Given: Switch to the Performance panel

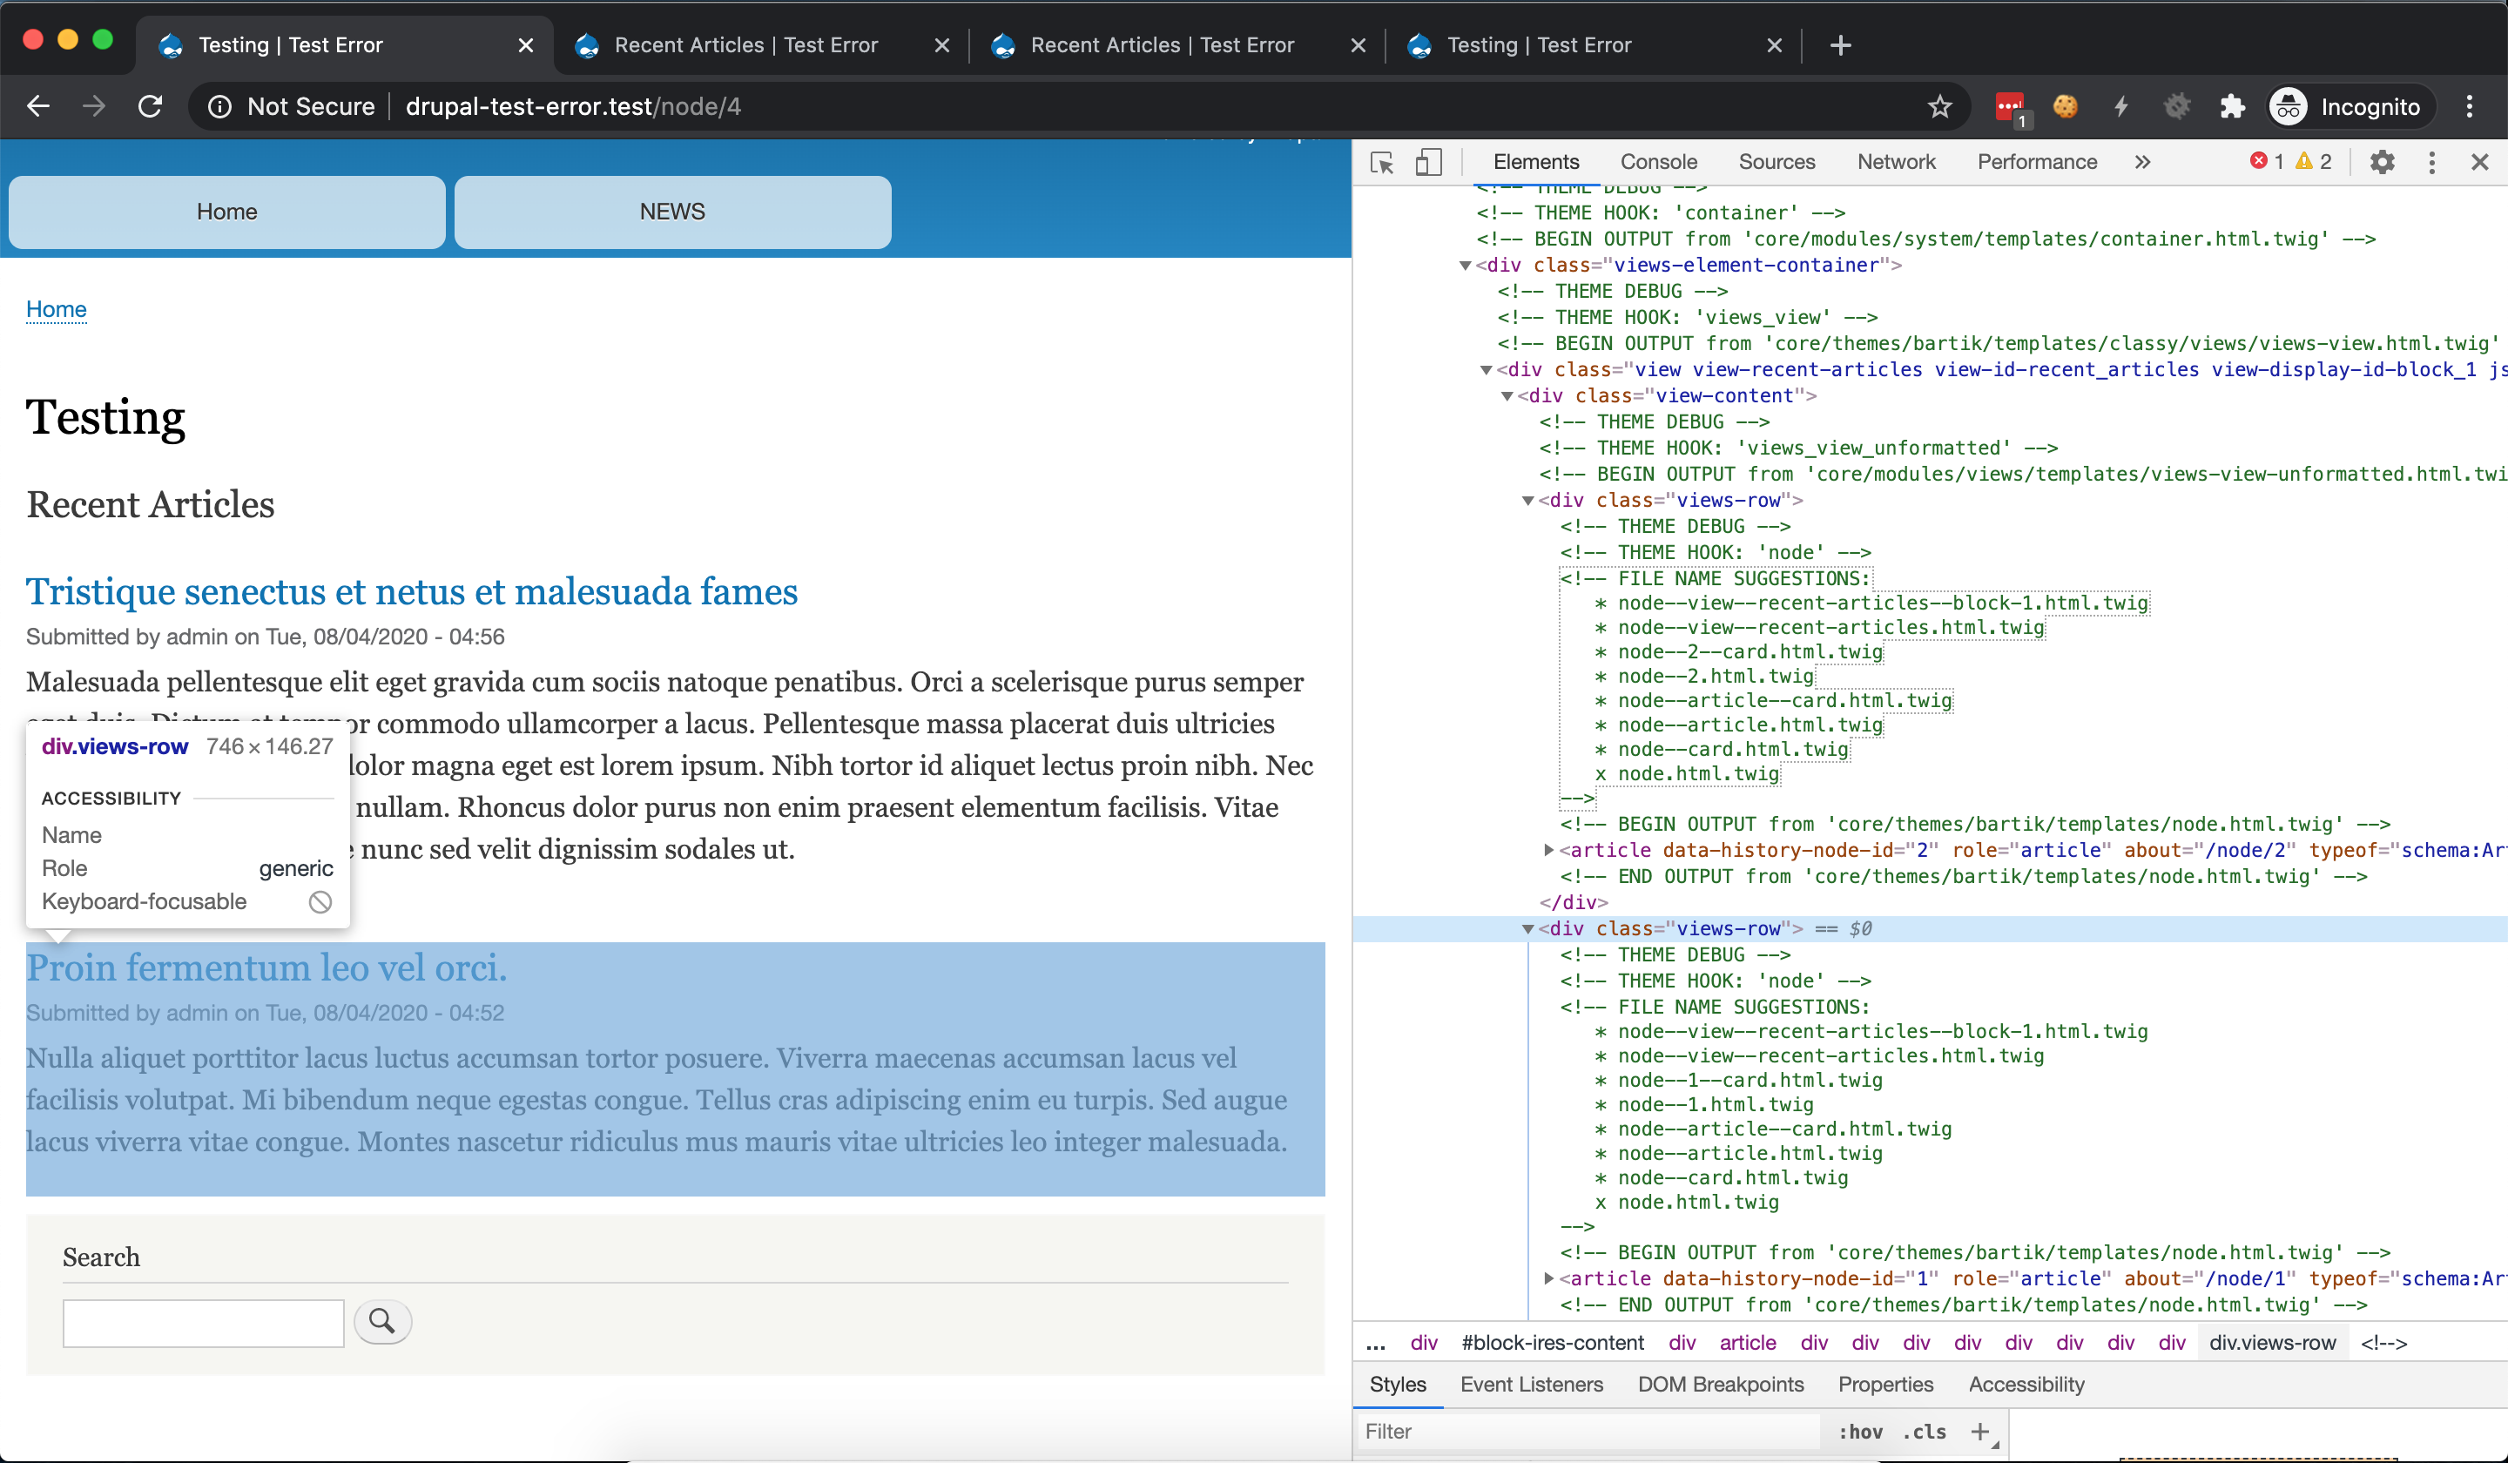Looking at the screenshot, I should (x=2036, y=161).
